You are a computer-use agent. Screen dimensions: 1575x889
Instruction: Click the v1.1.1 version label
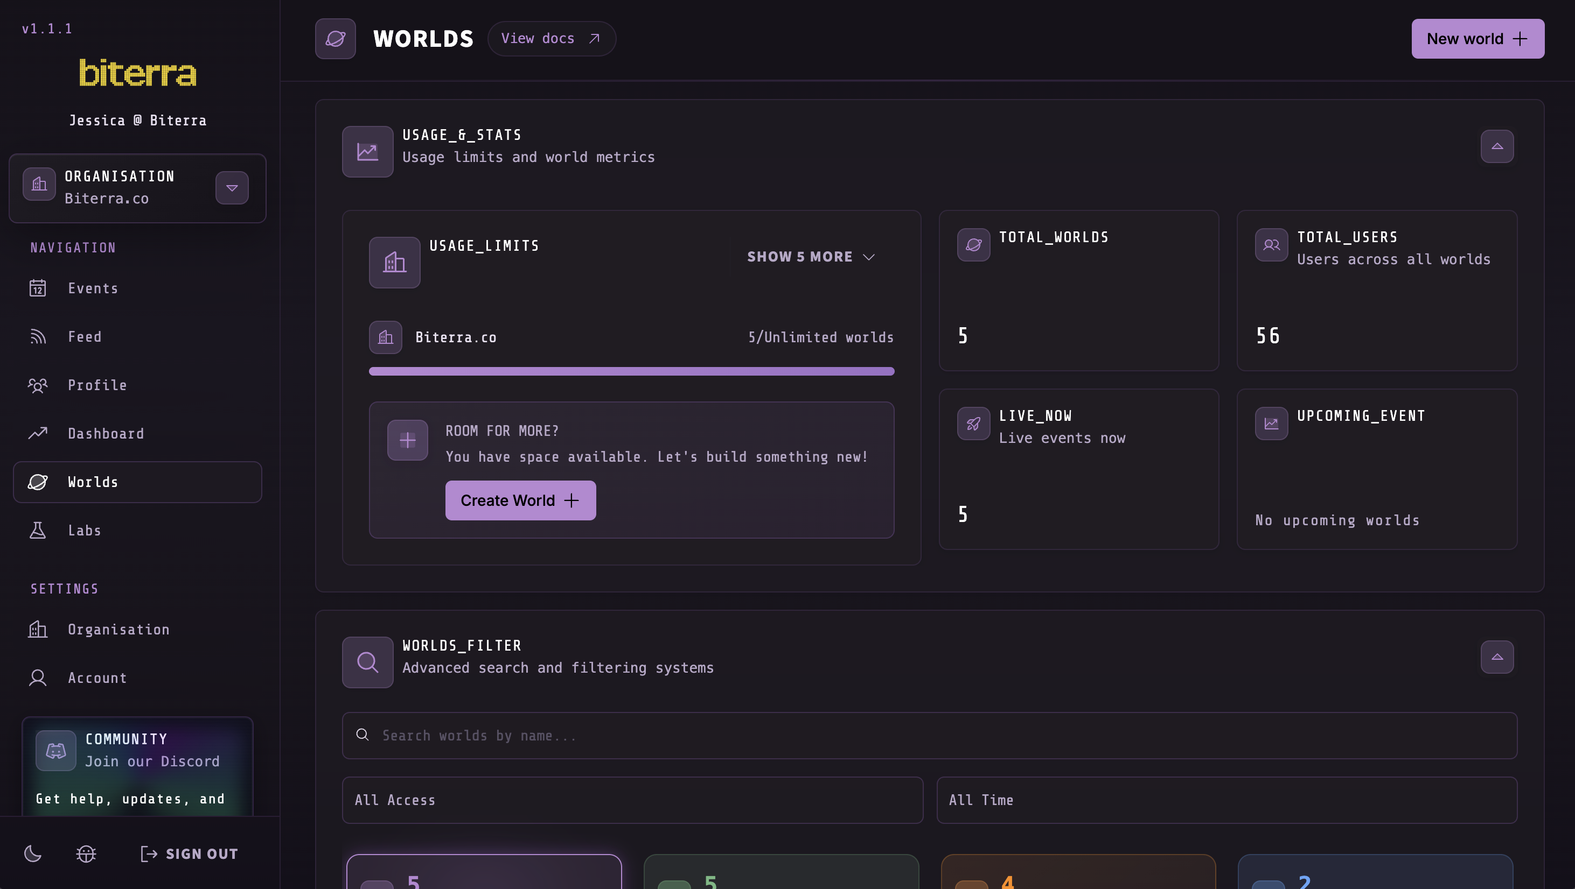(47, 29)
